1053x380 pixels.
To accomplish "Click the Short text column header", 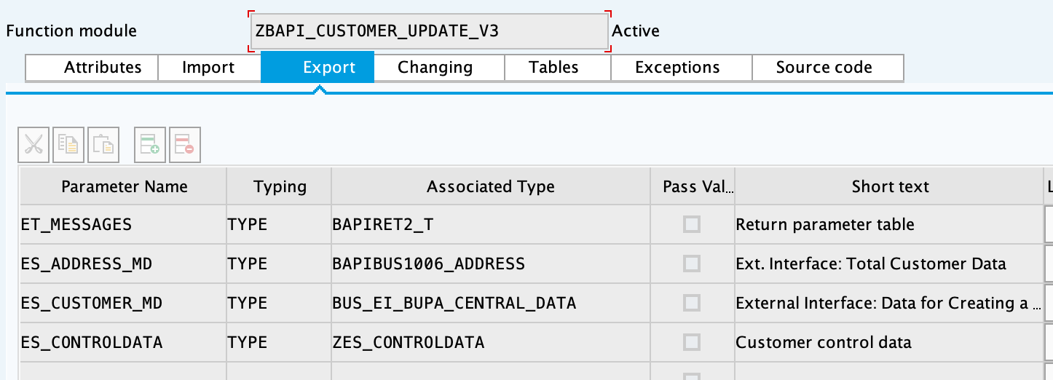I will pos(890,187).
